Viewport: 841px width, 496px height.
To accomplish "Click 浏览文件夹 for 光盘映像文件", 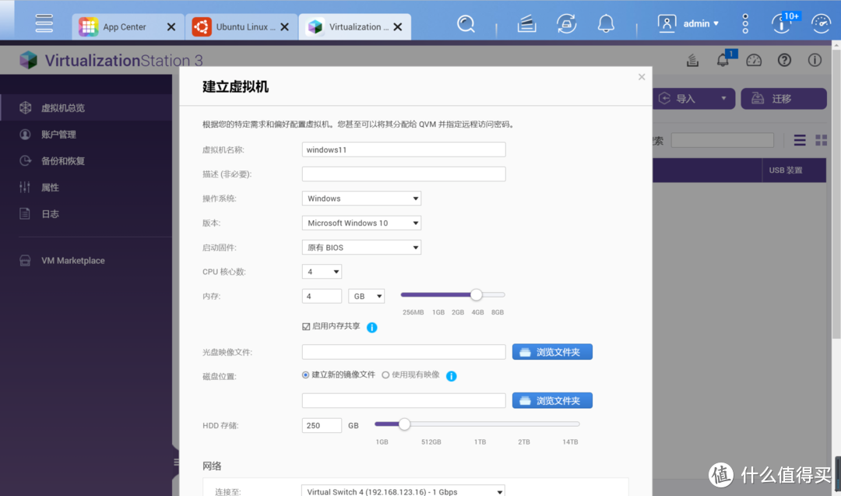I will click(x=552, y=352).
